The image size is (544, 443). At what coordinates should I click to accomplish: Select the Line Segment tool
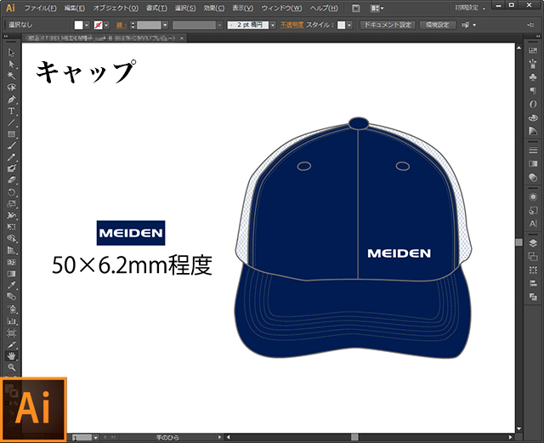tap(11, 122)
